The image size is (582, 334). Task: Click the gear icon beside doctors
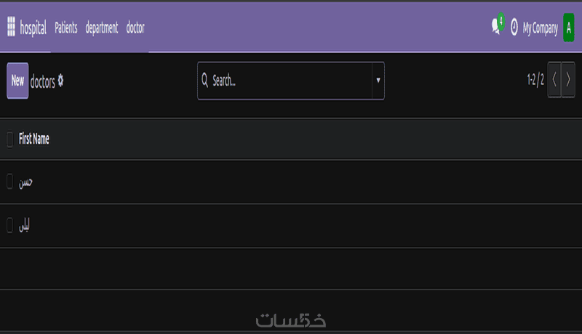pos(60,81)
